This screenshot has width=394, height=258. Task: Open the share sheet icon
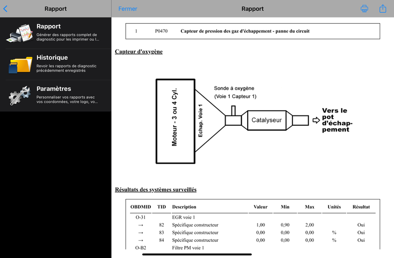pos(383,8)
